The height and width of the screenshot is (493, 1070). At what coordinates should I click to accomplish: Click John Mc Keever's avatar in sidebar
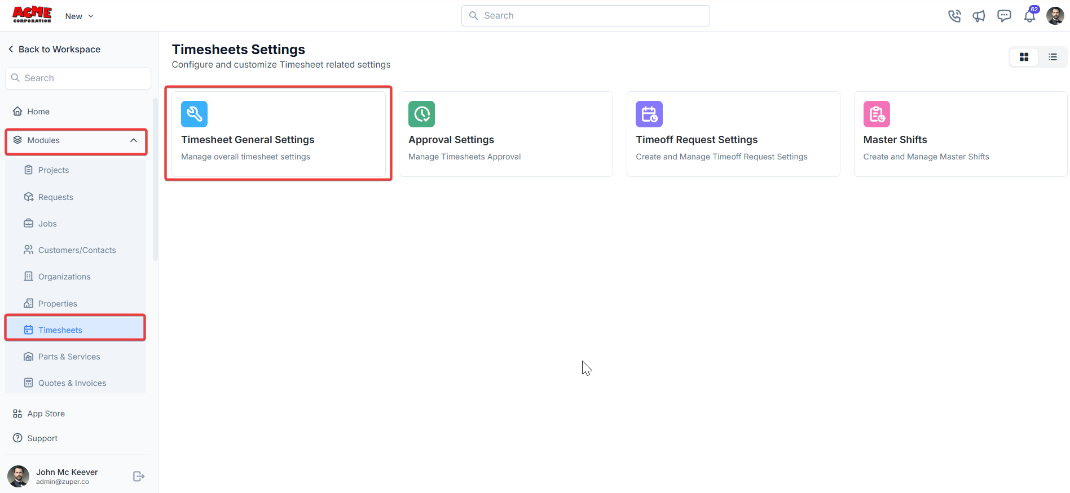coord(18,477)
